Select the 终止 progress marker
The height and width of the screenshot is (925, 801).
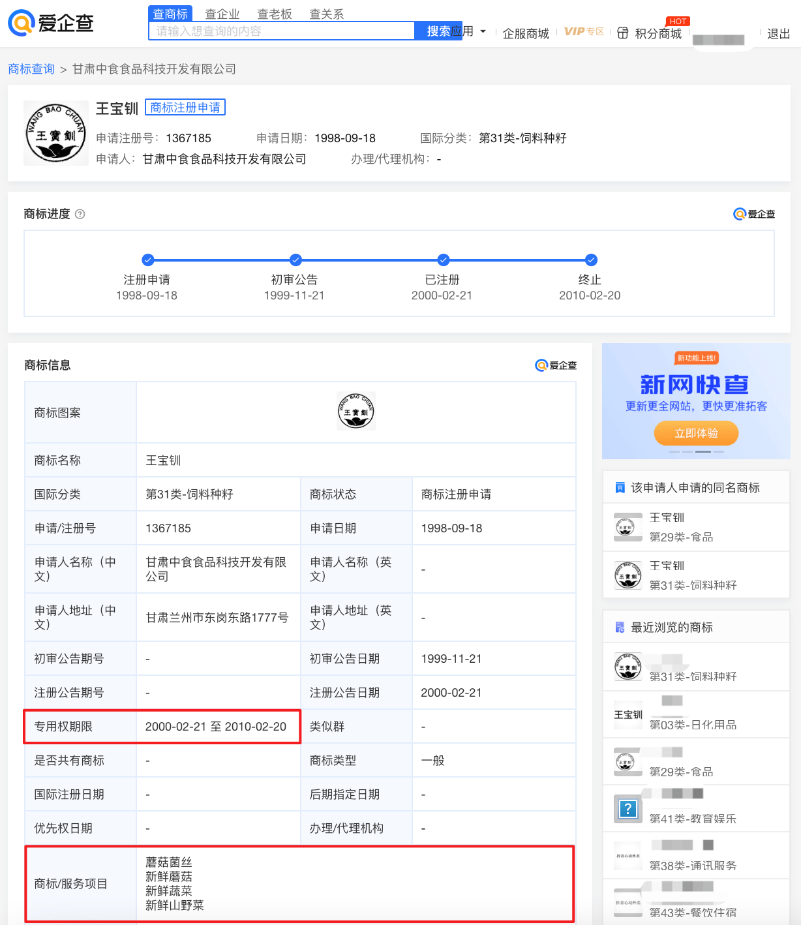(591, 260)
